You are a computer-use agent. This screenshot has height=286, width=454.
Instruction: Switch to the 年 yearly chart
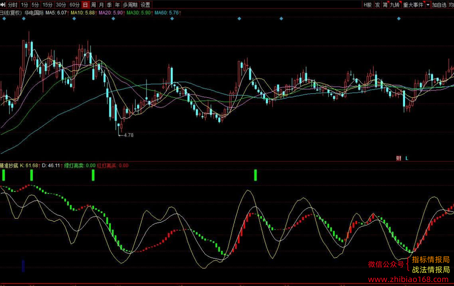click(117, 4)
